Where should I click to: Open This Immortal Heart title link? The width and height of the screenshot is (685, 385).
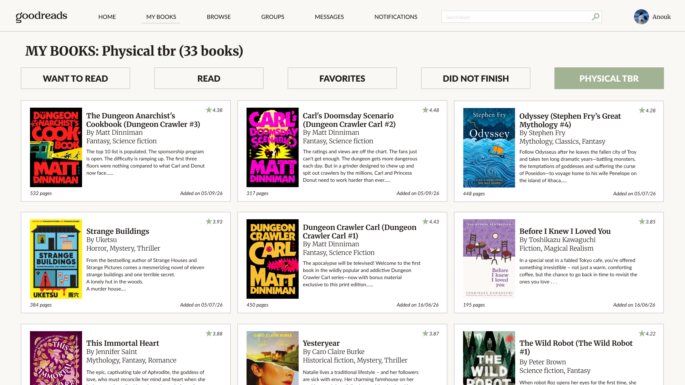(x=123, y=343)
